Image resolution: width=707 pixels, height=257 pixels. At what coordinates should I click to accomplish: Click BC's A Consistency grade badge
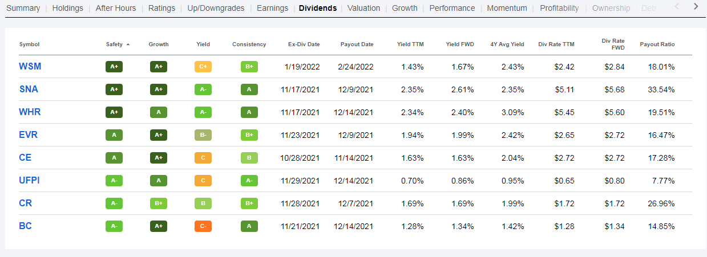249,226
